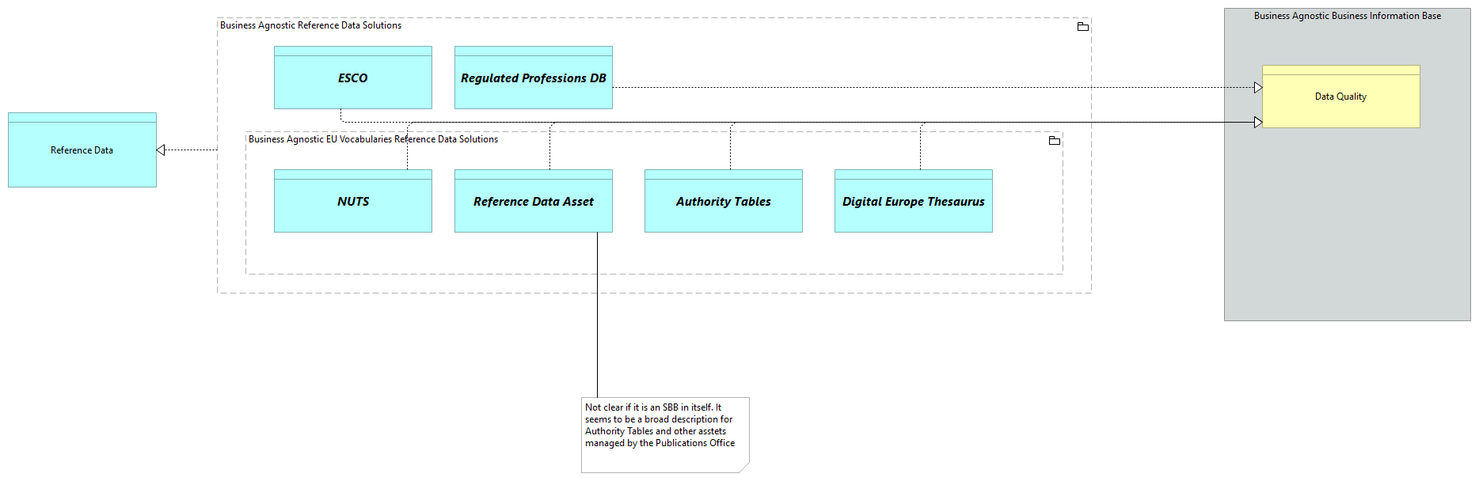This screenshot has width=1479, height=481.
Task: Click the NUTS element
Action: [x=353, y=201]
